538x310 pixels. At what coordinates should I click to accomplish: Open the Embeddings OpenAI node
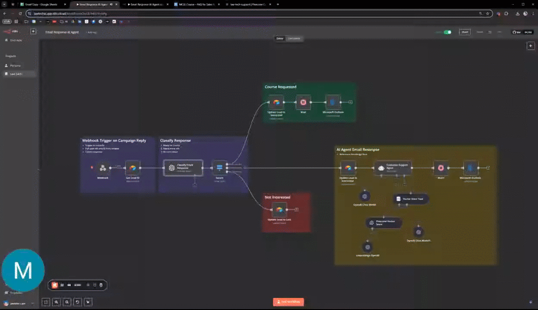pos(367,247)
